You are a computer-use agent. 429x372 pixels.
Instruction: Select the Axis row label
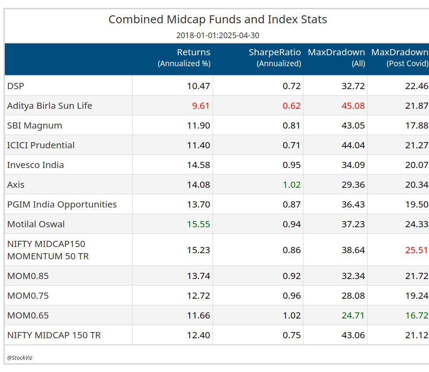[x=16, y=185]
